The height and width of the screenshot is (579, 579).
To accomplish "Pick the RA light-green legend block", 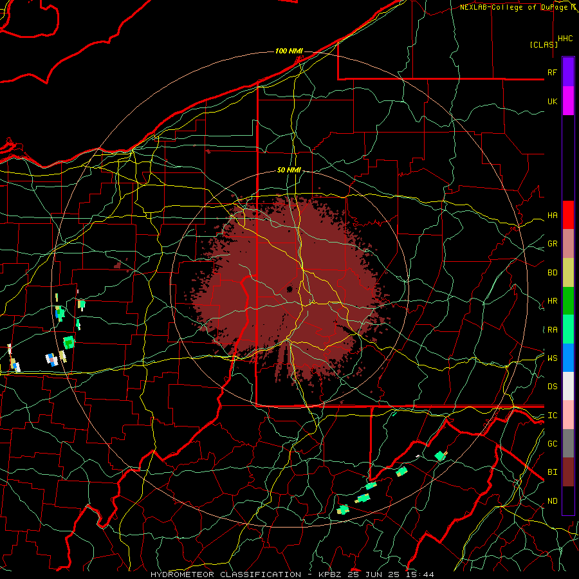I will pos(568,329).
